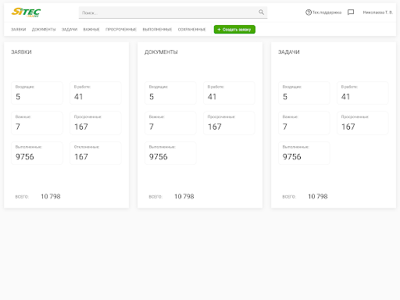400x300 pixels.
Task: Open Выполненные tile in Заявки card
Action: 37,153
